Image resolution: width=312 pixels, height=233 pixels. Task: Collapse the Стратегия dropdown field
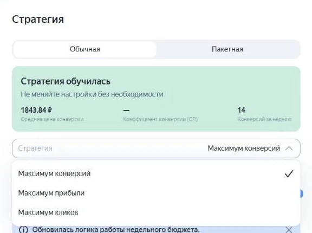tap(156, 148)
